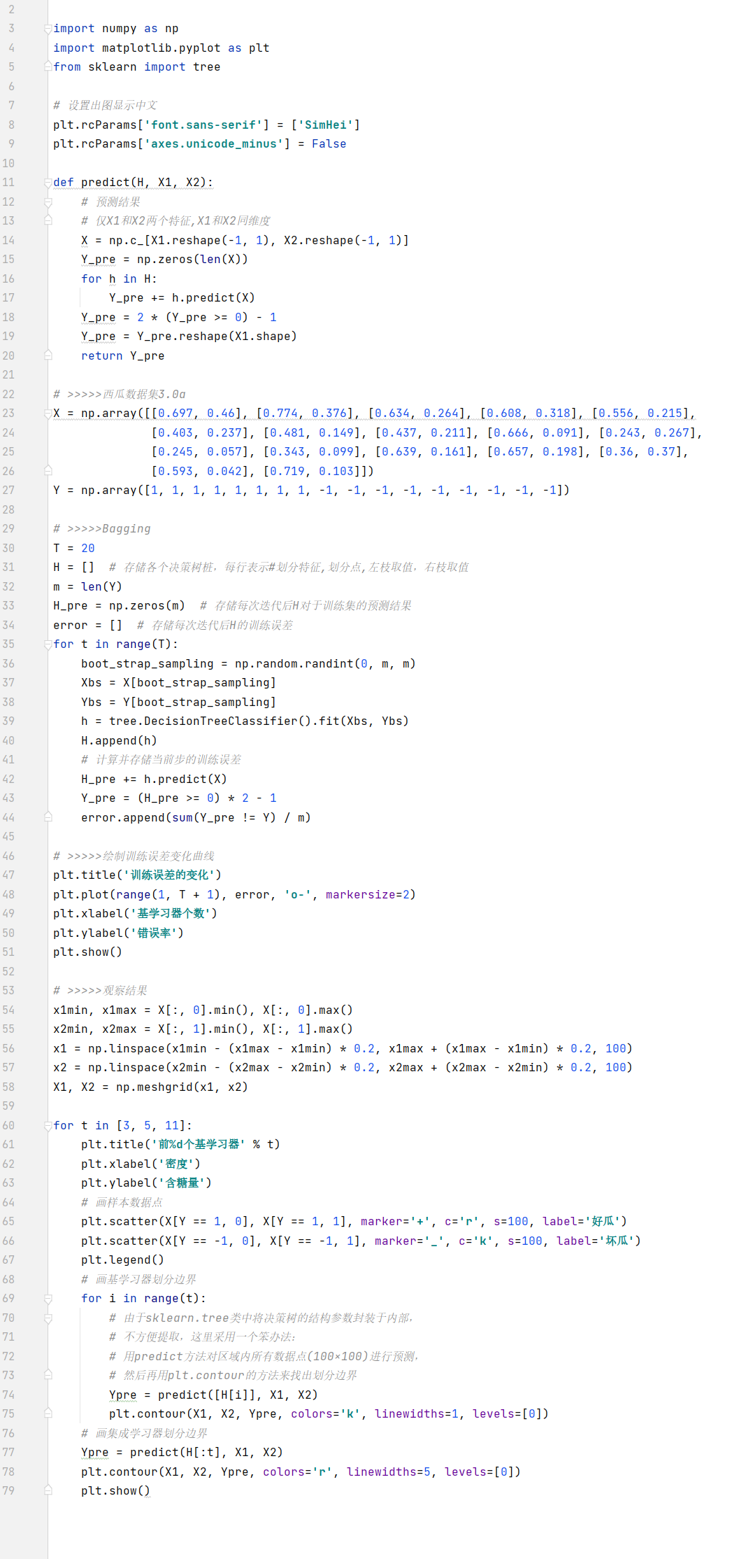Click plt.xlabel '密度' line
Screen dimensions: 739x1559
(x=141, y=1164)
